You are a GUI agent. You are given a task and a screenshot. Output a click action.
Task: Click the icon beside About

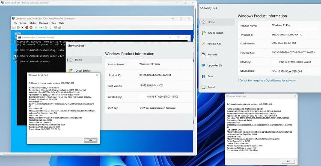203,87
